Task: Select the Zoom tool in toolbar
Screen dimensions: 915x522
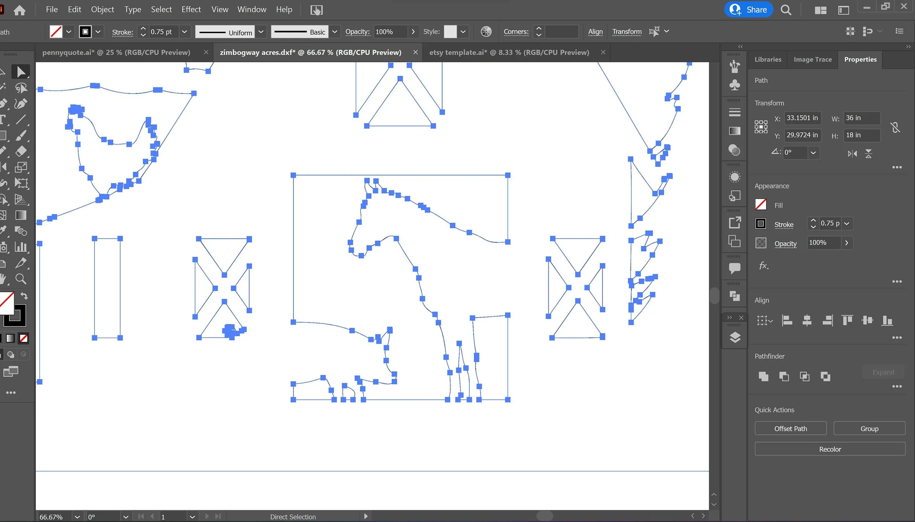Action: click(x=21, y=279)
